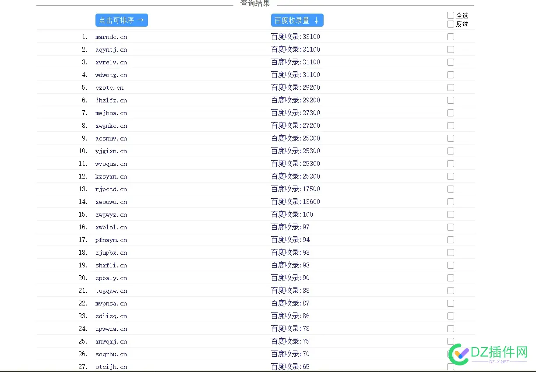Click the domain name xvrelv.cn
The height and width of the screenshot is (372, 536).
coord(111,62)
